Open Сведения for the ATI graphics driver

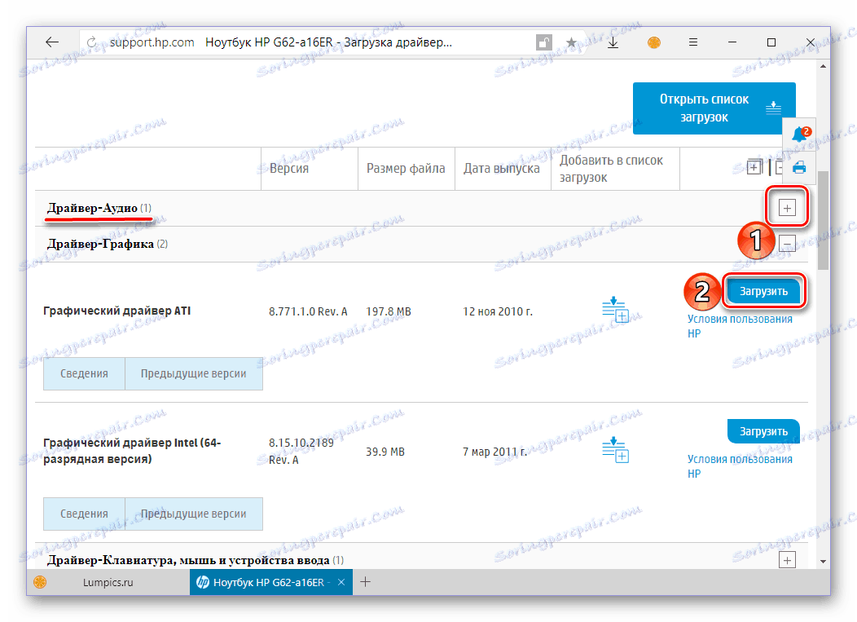pos(84,373)
